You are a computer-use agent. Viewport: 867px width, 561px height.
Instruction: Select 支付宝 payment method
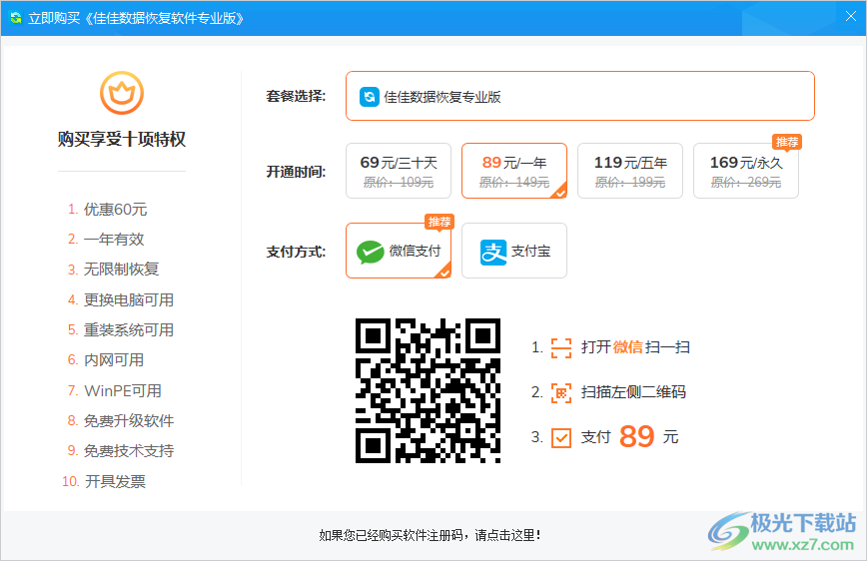pos(514,251)
